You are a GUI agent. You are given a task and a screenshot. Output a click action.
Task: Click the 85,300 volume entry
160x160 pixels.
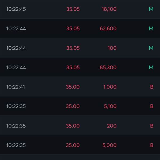pyautogui.click(x=108, y=67)
